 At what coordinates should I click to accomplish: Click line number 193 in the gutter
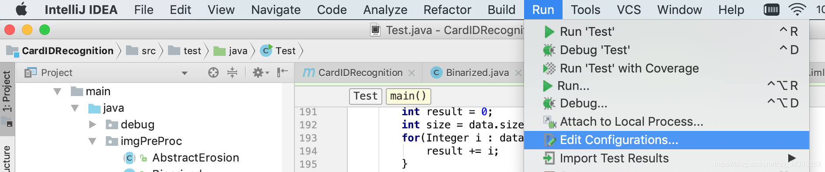coord(308,138)
